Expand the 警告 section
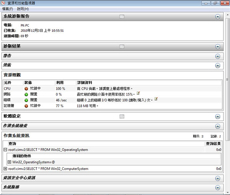 217,56
